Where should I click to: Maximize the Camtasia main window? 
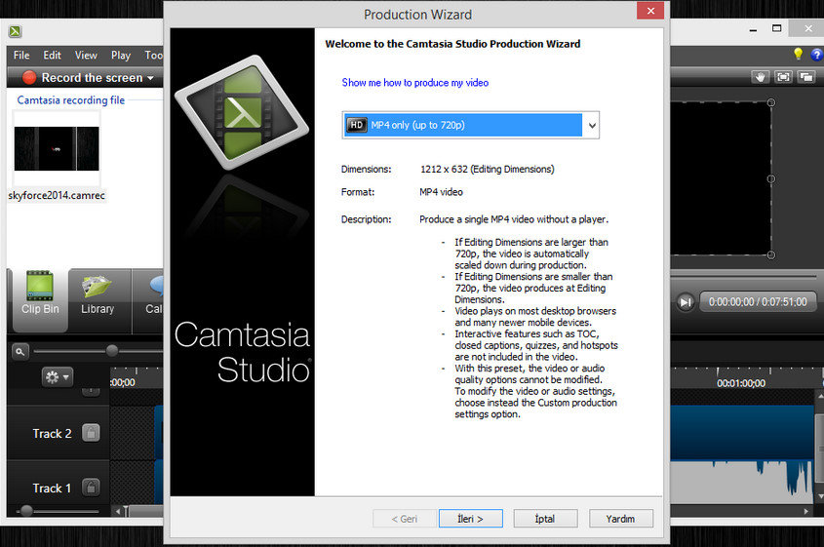point(776,28)
